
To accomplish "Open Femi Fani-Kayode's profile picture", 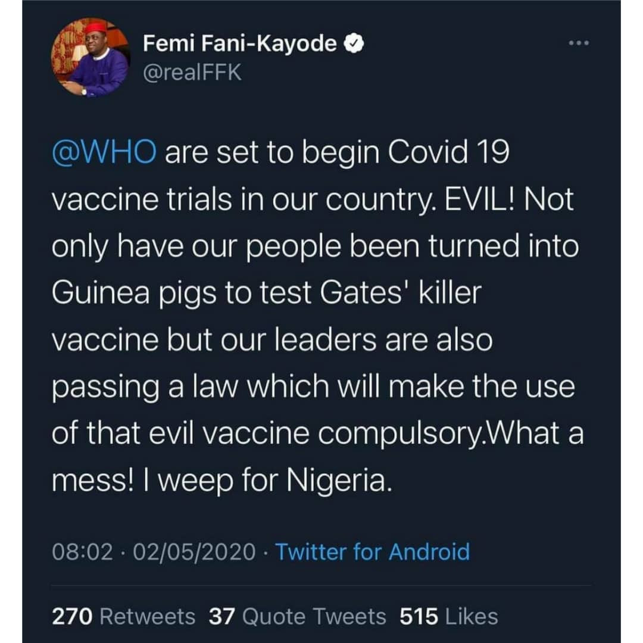I will coord(90,57).
